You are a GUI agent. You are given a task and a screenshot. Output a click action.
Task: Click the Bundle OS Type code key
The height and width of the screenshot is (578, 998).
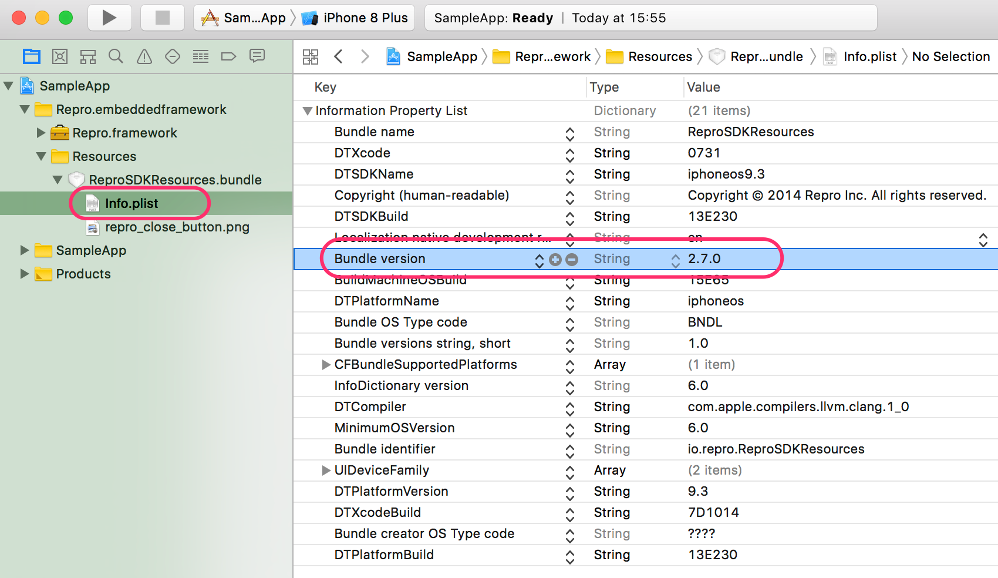point(401,322)
